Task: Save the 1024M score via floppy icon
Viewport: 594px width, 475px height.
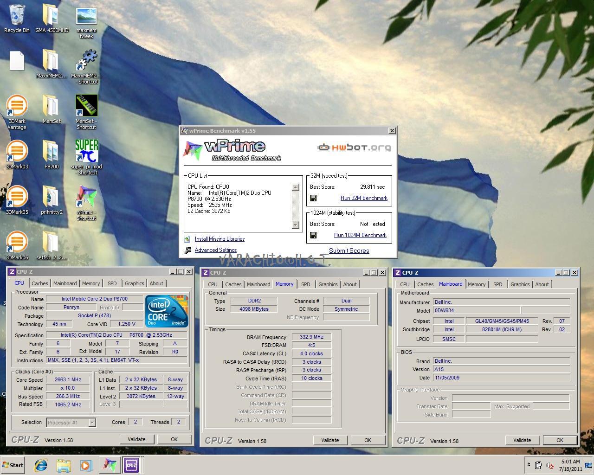Action: 313,235
